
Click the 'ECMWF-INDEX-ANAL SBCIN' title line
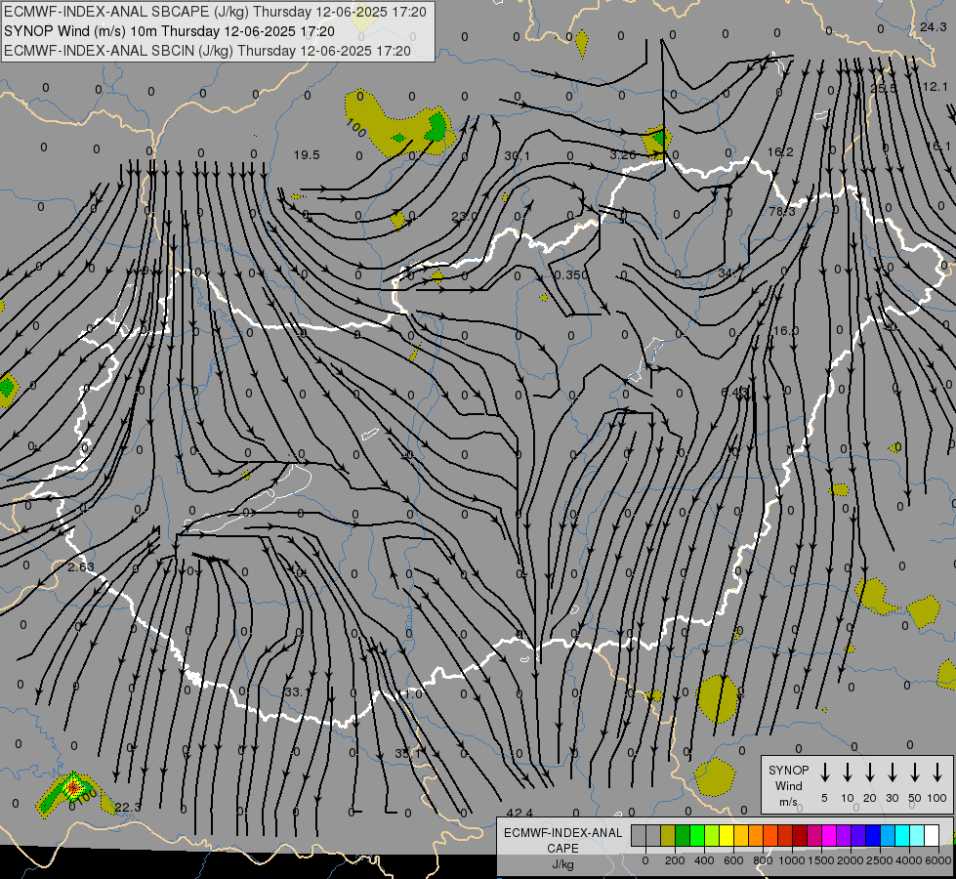(207, 51)
